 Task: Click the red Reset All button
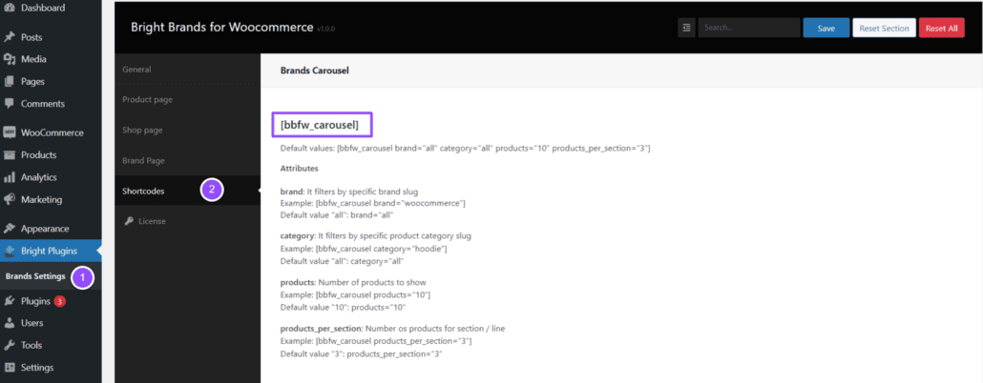click(941, 29)
